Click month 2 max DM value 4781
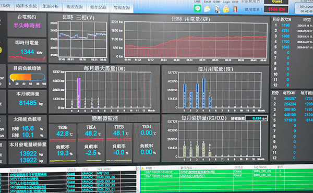This screenshot has height=193, width=313. pos(285,31)
